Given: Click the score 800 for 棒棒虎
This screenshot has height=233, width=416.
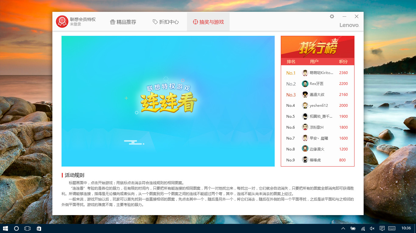Looking at the screenshot, I should pos(342,160).
